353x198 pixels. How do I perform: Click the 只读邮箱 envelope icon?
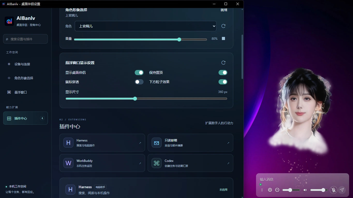[x=156, y=143]
